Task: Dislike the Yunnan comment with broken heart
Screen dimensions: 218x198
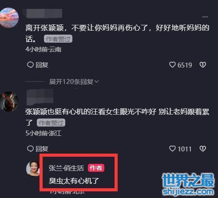Action: [203, 65]
